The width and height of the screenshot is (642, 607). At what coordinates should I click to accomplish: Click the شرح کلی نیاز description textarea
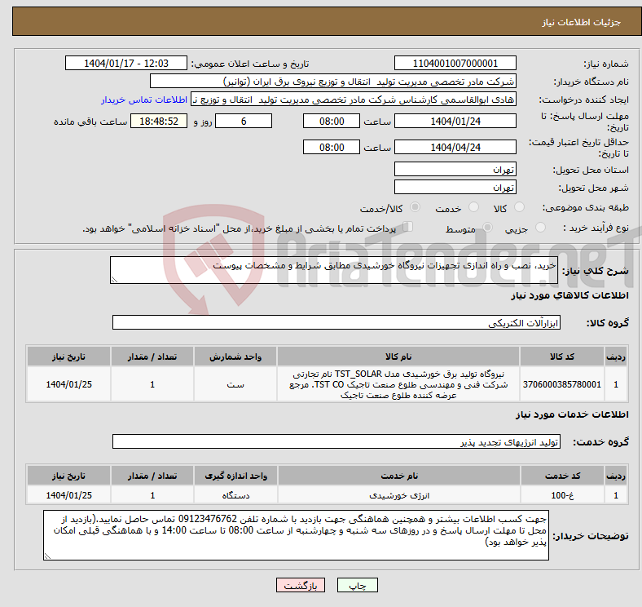coord(334,270)
